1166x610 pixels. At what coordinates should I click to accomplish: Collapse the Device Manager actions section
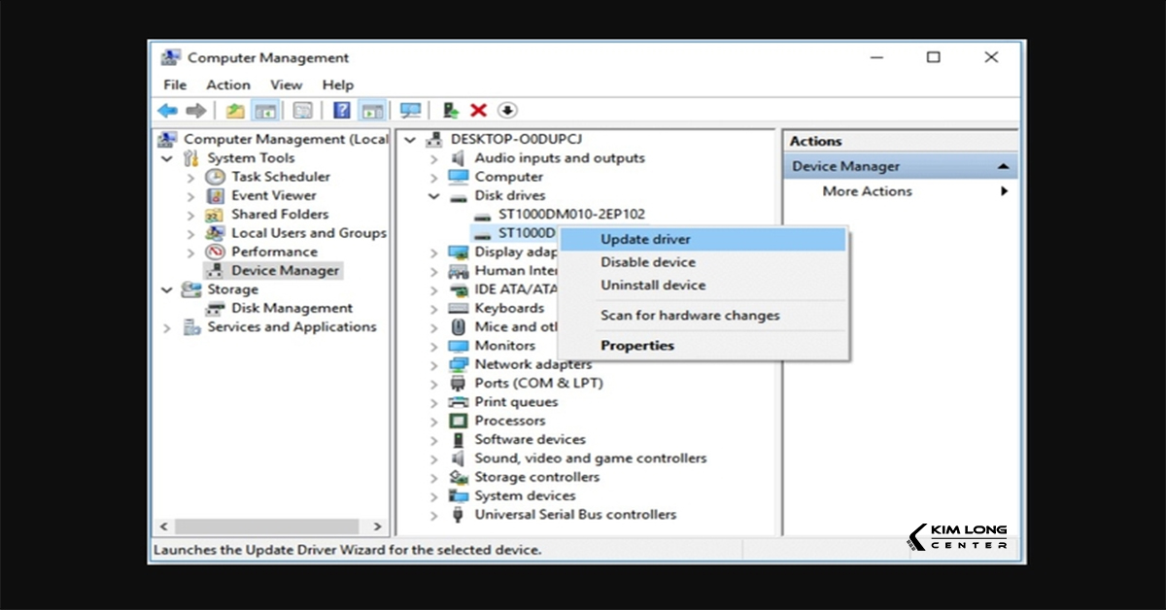coord(1003,167)
